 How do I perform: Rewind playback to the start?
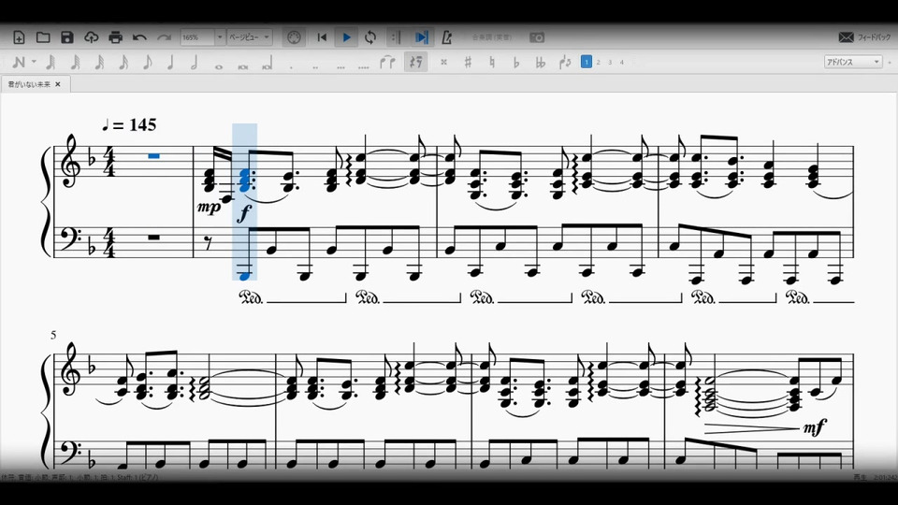pyautogui.click(x=322, y=37)
